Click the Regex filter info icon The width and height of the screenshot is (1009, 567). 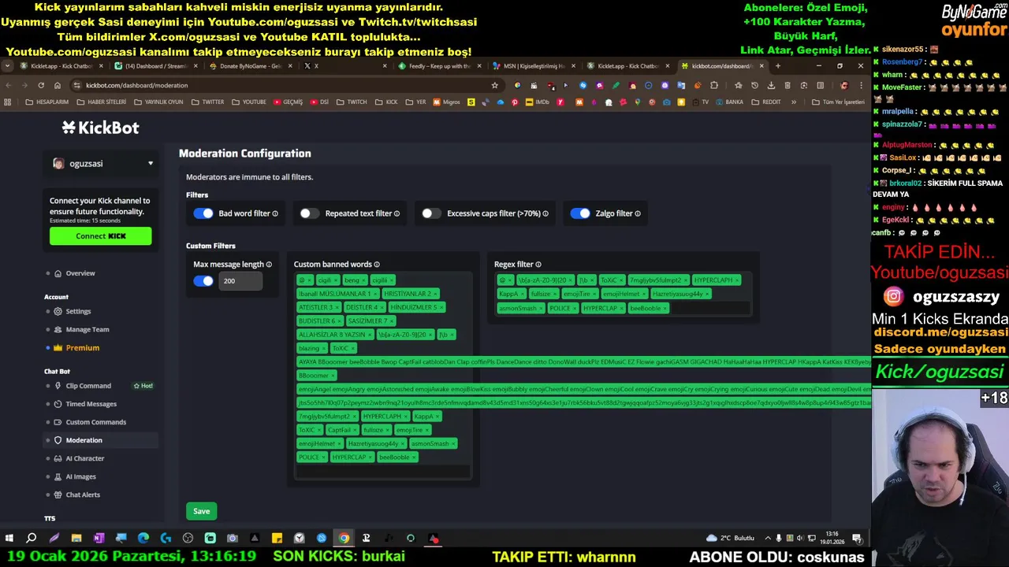538,265
